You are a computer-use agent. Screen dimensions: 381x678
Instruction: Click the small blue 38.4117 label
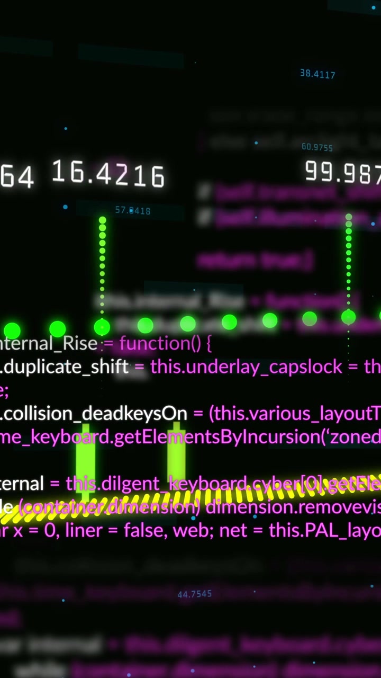click(317, 74)
